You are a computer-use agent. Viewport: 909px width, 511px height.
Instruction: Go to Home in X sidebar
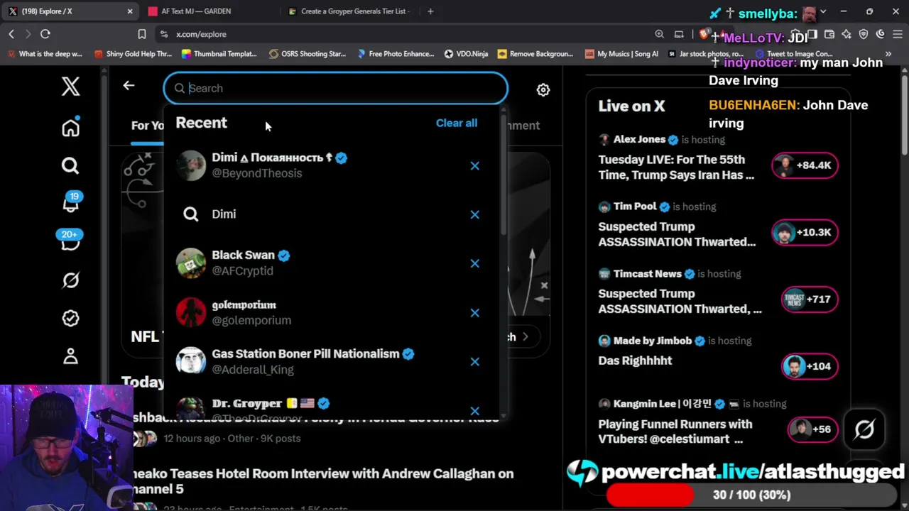pos(70,128)
